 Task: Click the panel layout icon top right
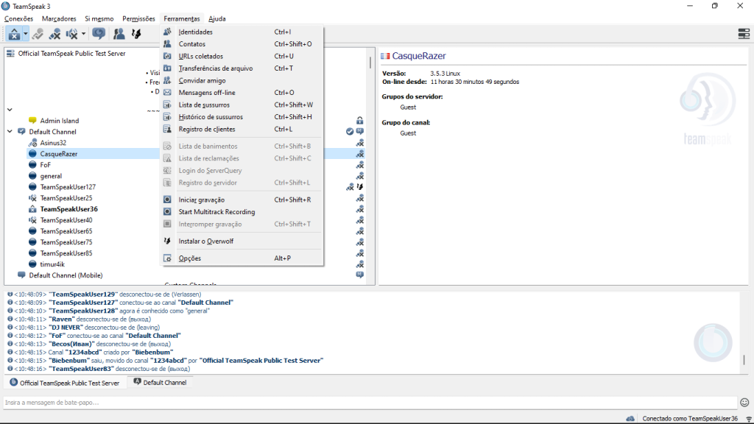point(744,33)
